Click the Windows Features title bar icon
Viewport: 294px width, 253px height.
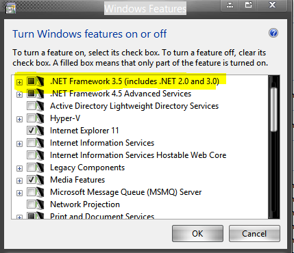(10, 8)
